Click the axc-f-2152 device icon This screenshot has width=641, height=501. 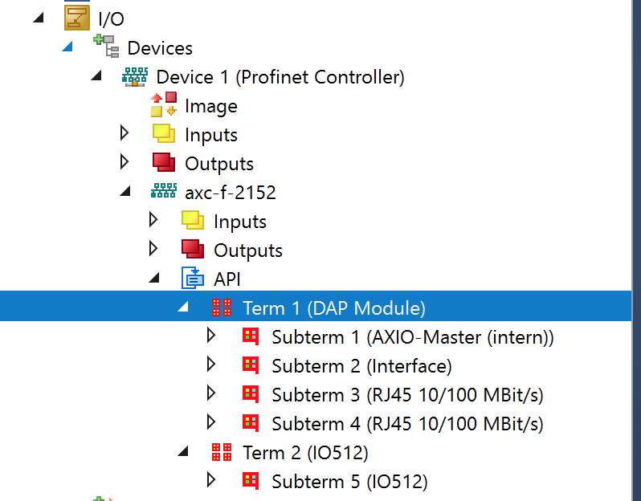[164, 191]
